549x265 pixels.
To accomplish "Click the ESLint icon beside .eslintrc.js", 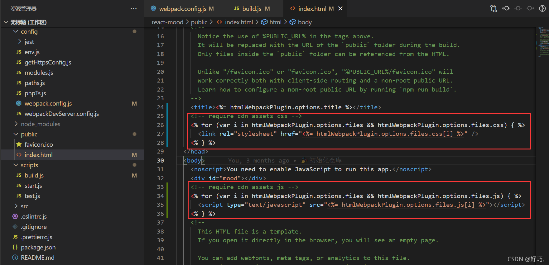I will pos(15,216).
